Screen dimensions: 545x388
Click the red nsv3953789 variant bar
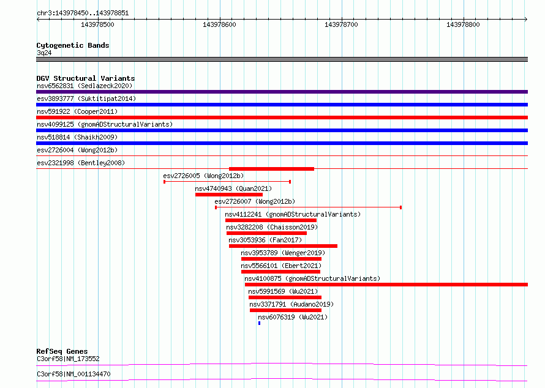click(x=281, y=259)
